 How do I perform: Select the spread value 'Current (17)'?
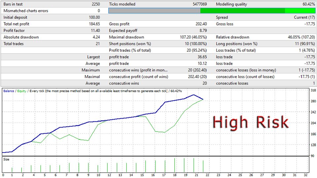pos(304,17)
